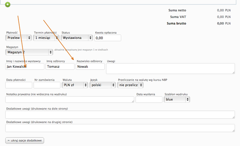Open the NBP currency conversion dropdown
This screenshot has height=146, width=240.
coord(130,85)
